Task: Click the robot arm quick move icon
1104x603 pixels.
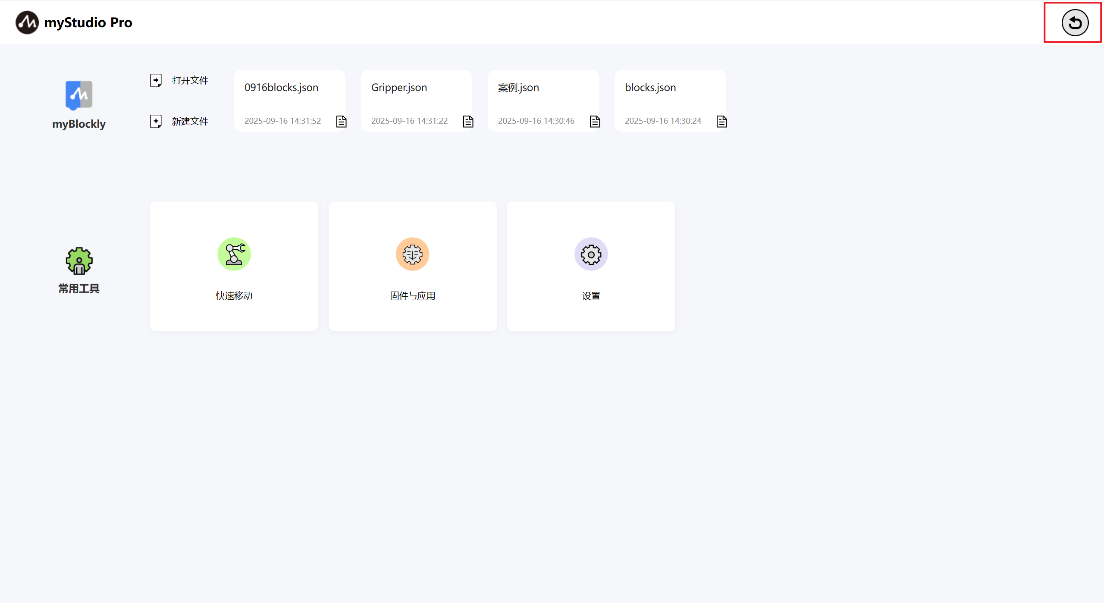Action: [x=234, y=254]
